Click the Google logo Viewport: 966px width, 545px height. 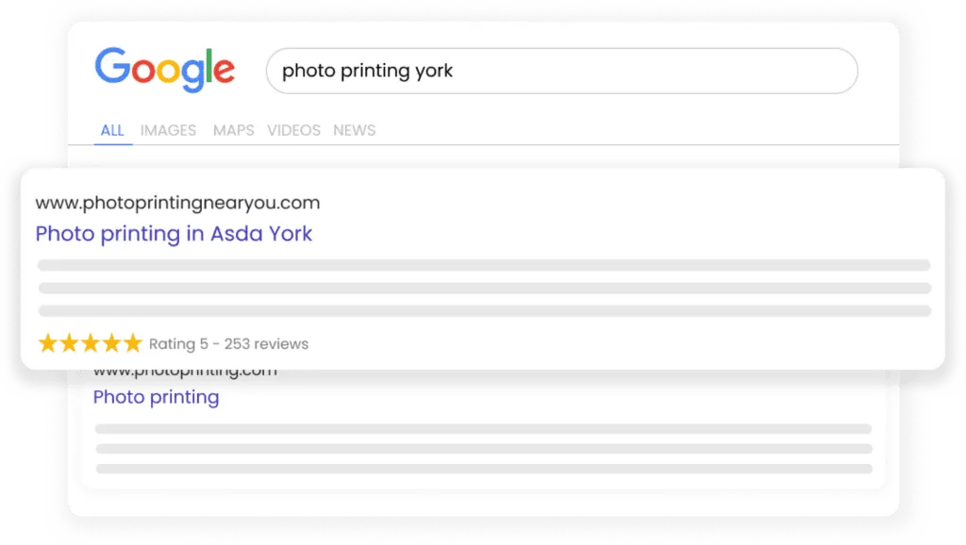pyautogui.click(x=164, y=70)
